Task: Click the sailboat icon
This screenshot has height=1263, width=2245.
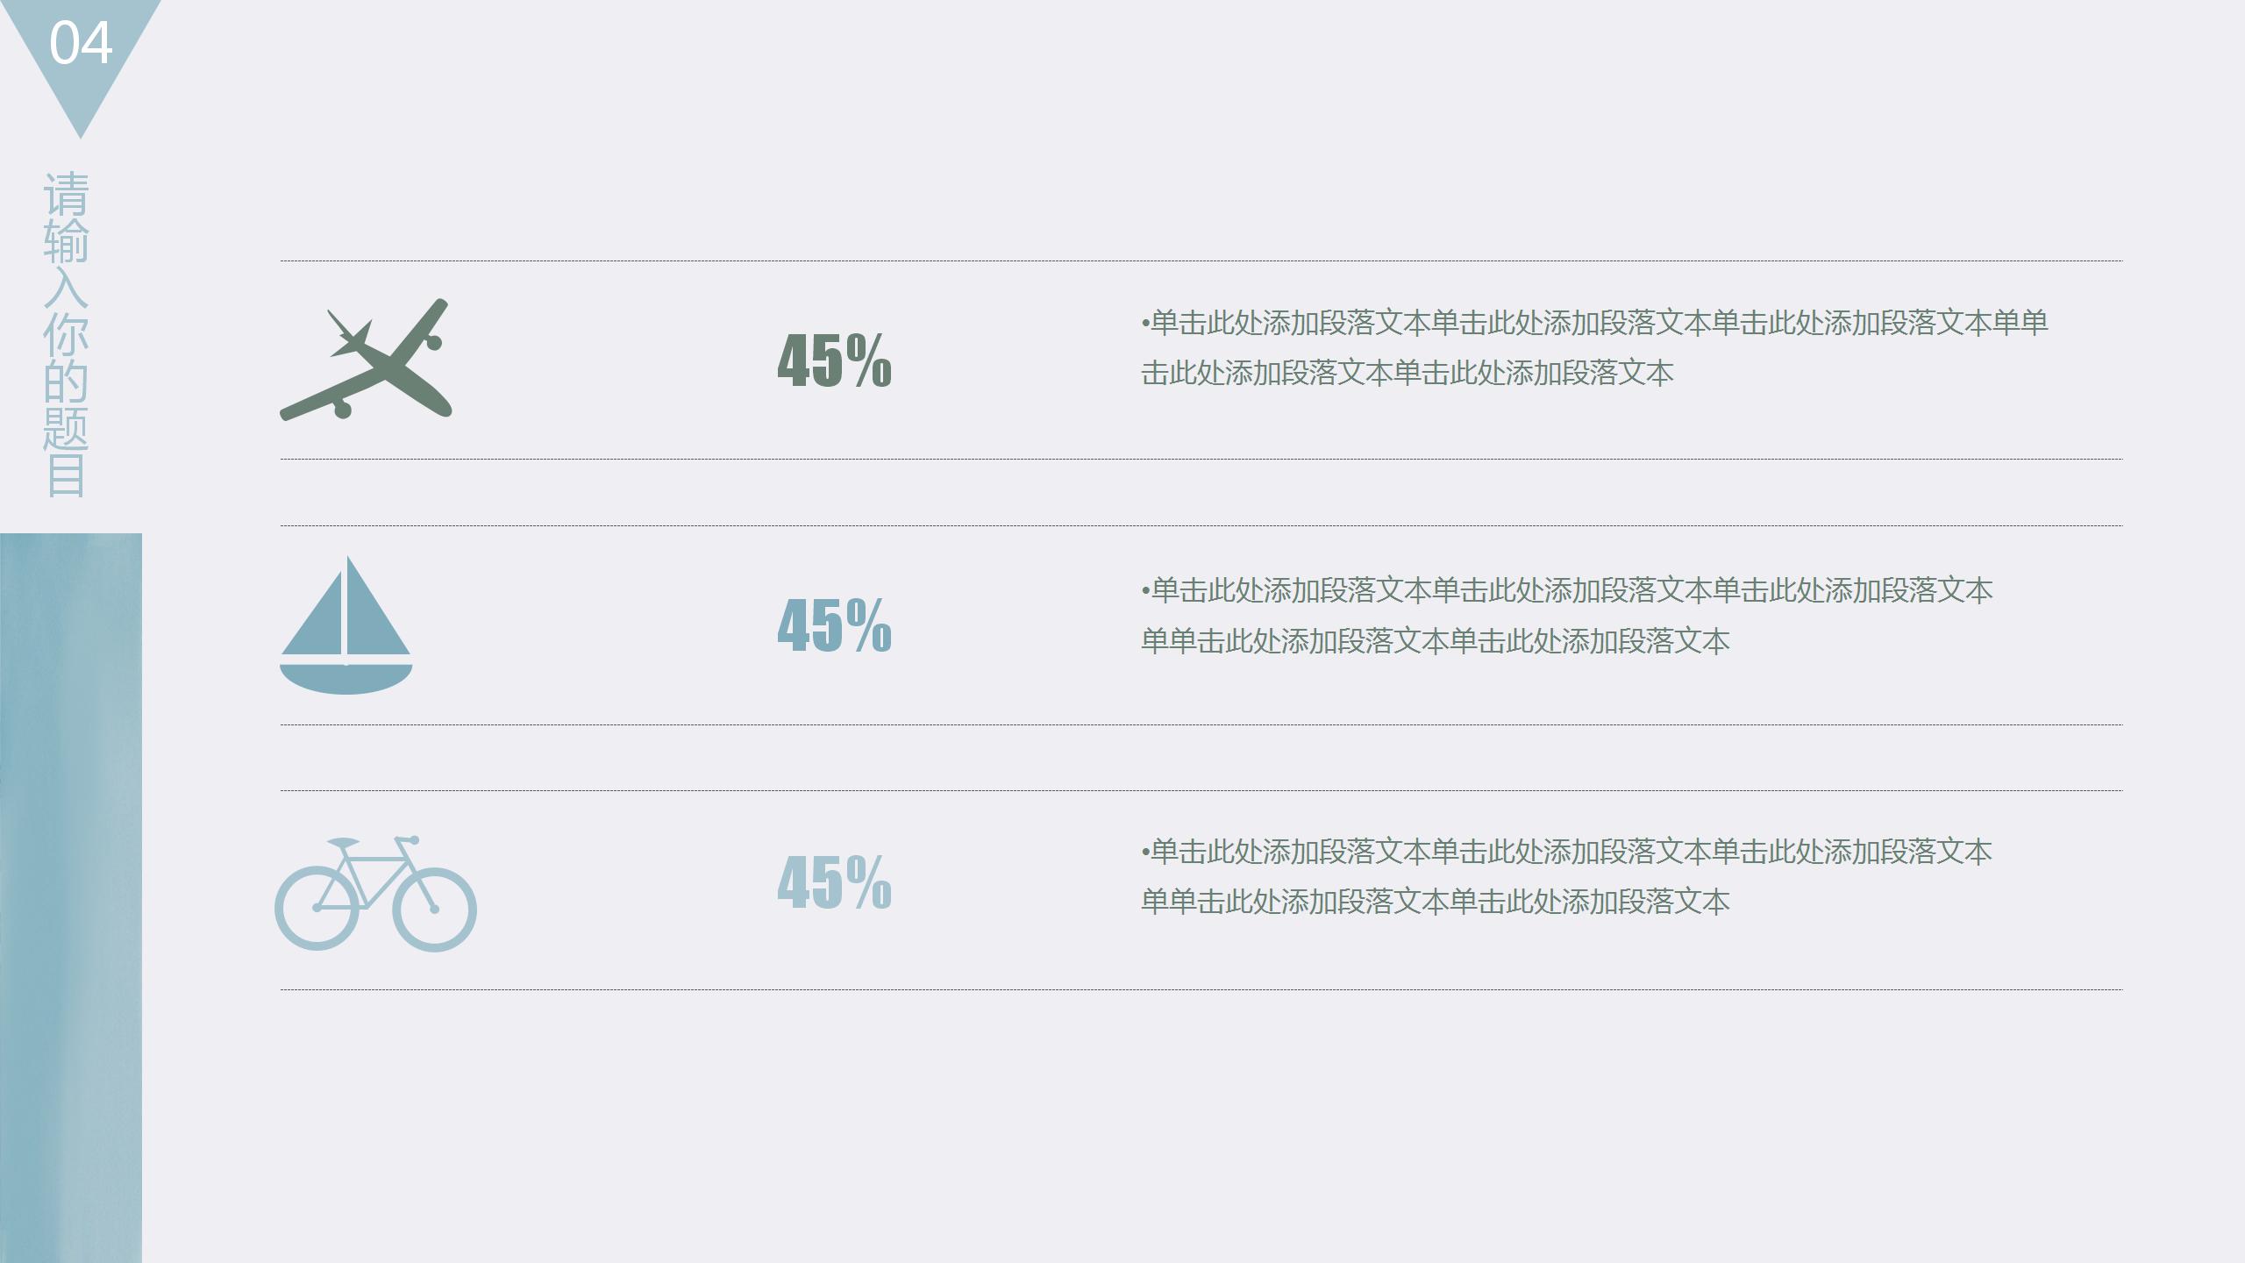Action: [346, 627]
